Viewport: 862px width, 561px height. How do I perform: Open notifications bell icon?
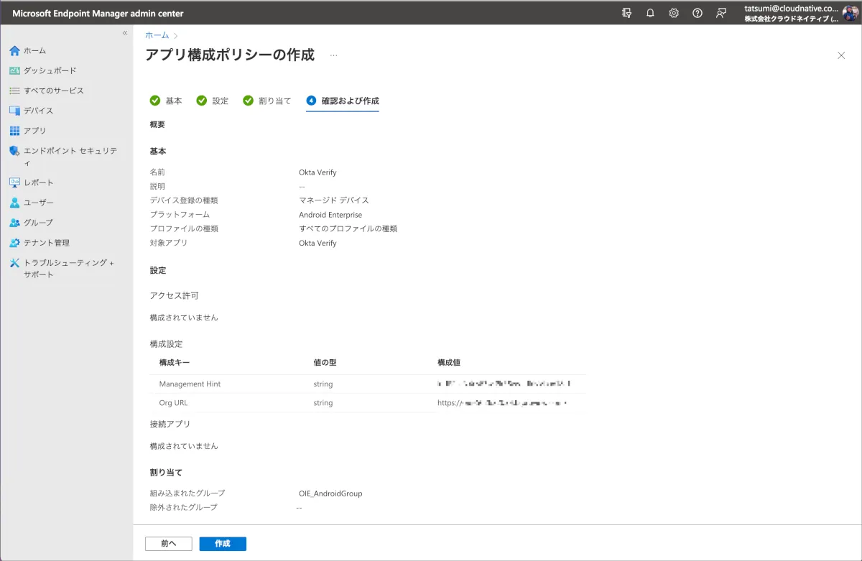click(650, 13)
